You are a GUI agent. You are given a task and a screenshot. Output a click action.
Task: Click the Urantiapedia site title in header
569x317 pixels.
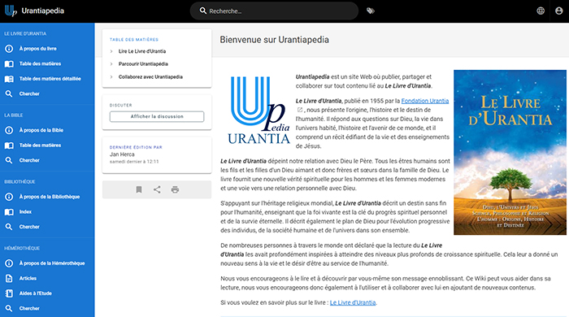(x=43, y=11)
